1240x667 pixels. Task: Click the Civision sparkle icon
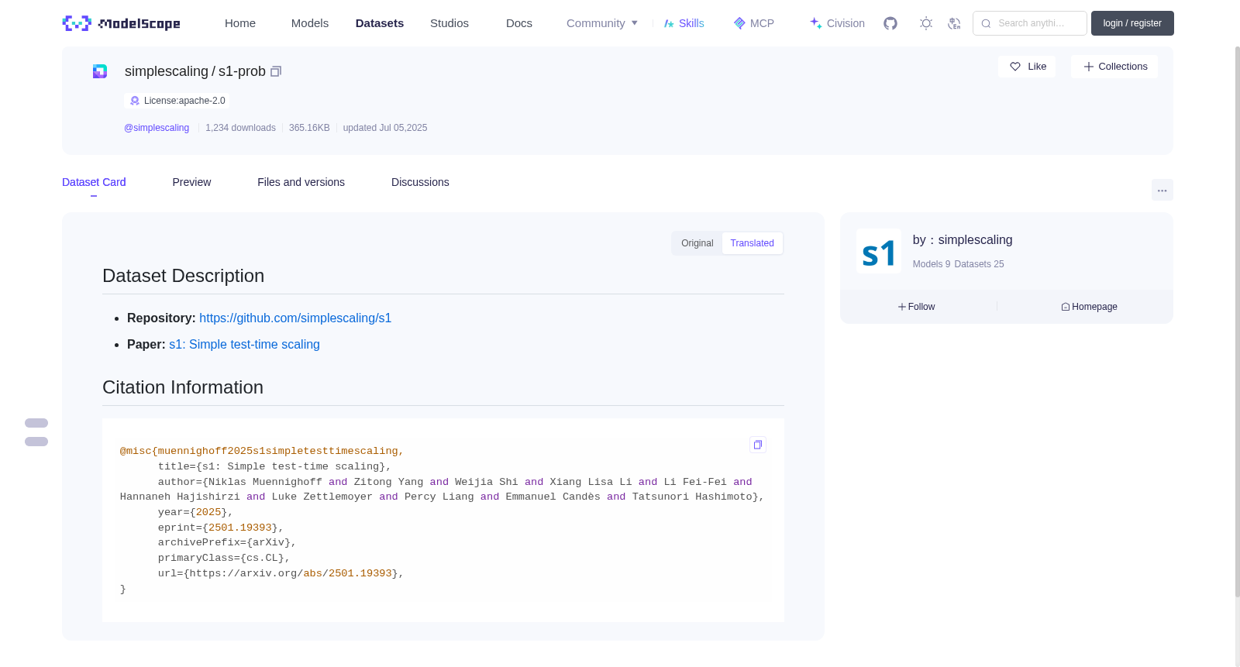click(816, 23)
